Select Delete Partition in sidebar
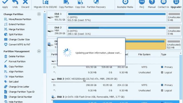This screenshot has width=183, height=103. click(x=14, y=56)
